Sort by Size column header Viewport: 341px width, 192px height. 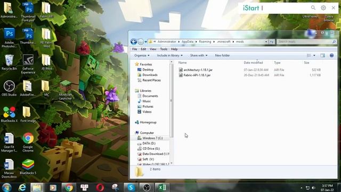pyautogui.click(x=306, y=63)
